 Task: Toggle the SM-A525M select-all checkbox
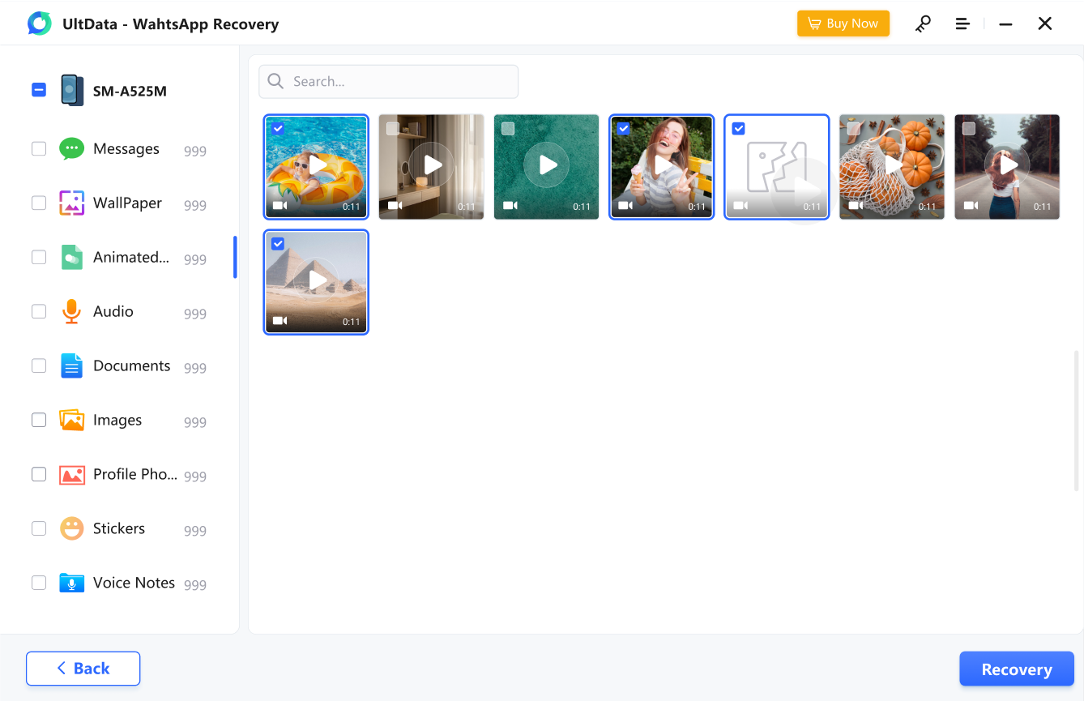pyautogui.click(x=38, y=90)
